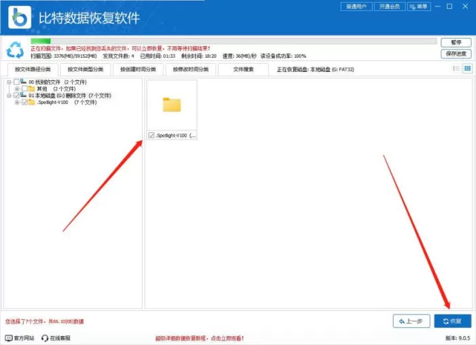Click the 保存进度 button
Image resolution: width=476 pixels, height=345 pixels.
click(x=456, y=54)
